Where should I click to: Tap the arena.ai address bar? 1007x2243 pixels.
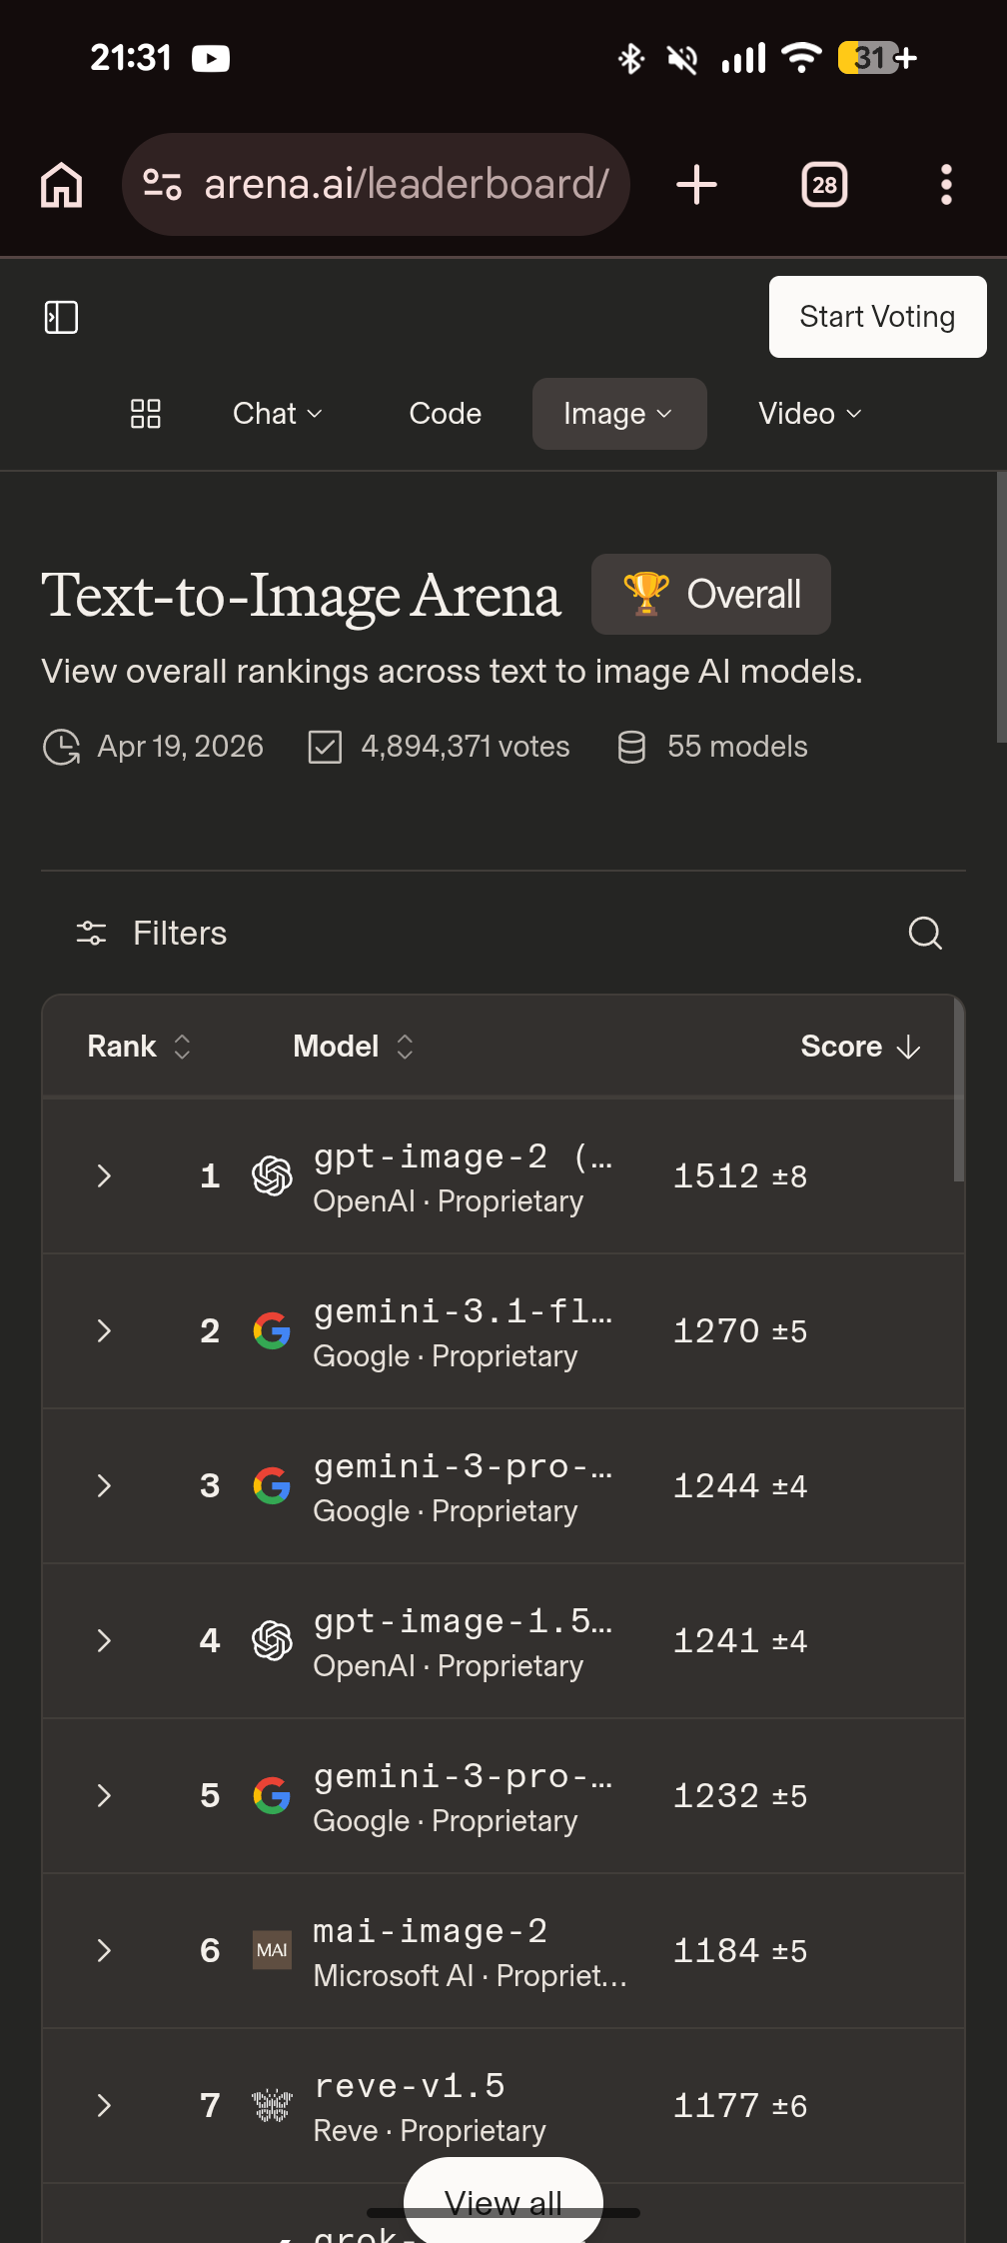pyautogui.click(x=407, y=185)
